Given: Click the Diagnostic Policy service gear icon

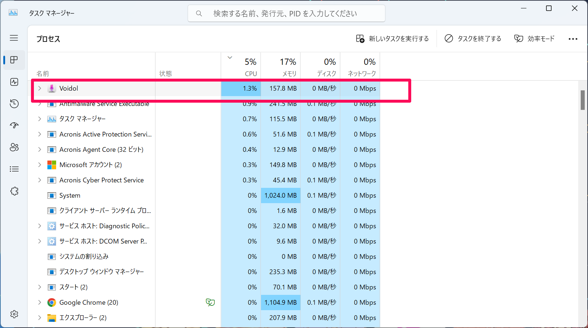Looking at the screenshot, I should point(52,226).
